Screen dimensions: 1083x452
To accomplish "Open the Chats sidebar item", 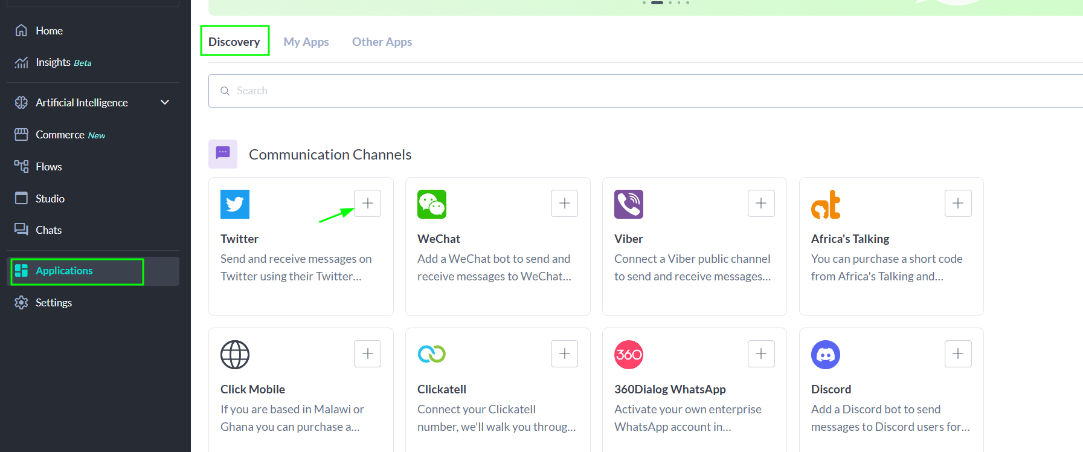I will pyautogui.click(x=48, y=230).
